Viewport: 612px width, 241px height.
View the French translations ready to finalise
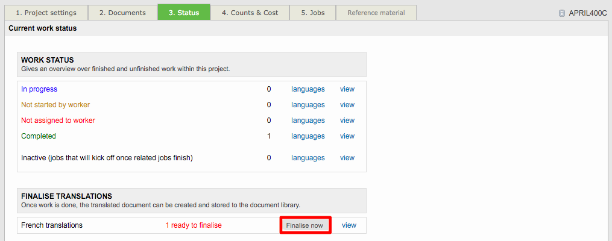coord(349,225)
